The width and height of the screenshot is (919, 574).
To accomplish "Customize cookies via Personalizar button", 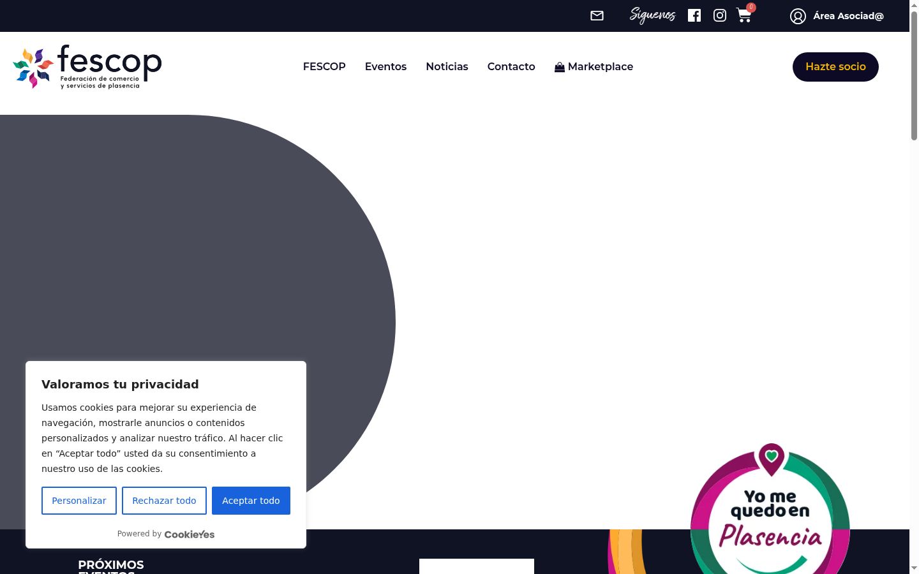I will point(79,501).
